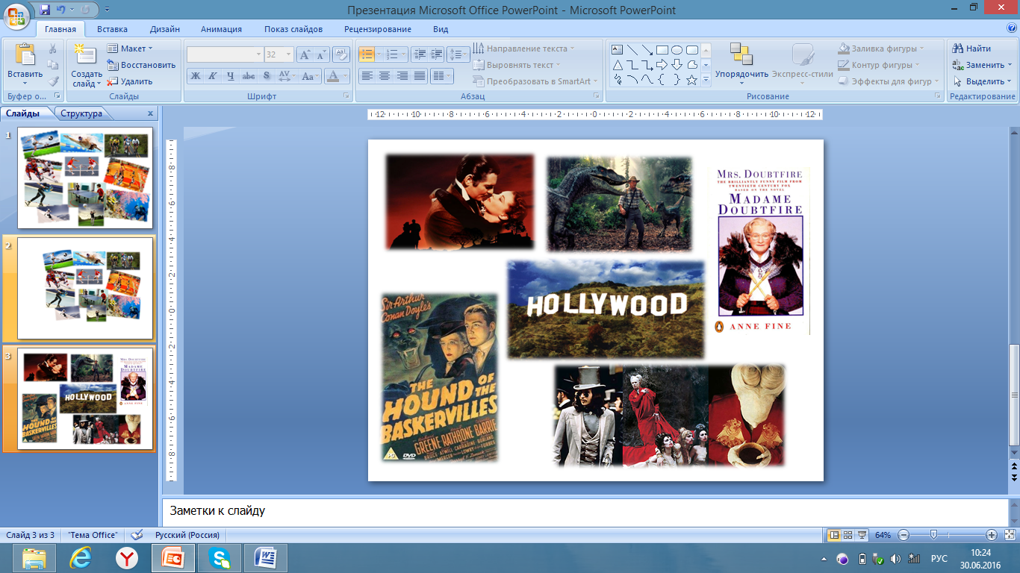Click the Paste clipboard icon
The height and width of the screenshot is (573, 1020).
tap(25, 54)
